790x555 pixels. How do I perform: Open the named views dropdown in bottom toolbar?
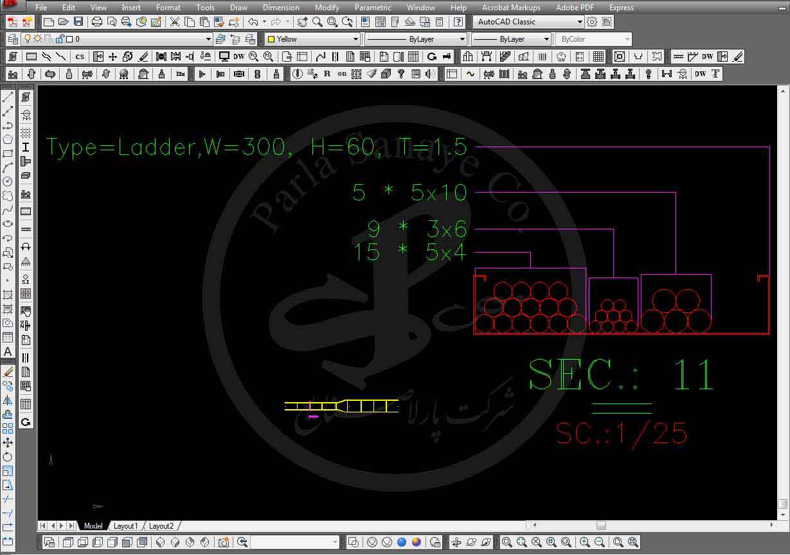point(335,542)
